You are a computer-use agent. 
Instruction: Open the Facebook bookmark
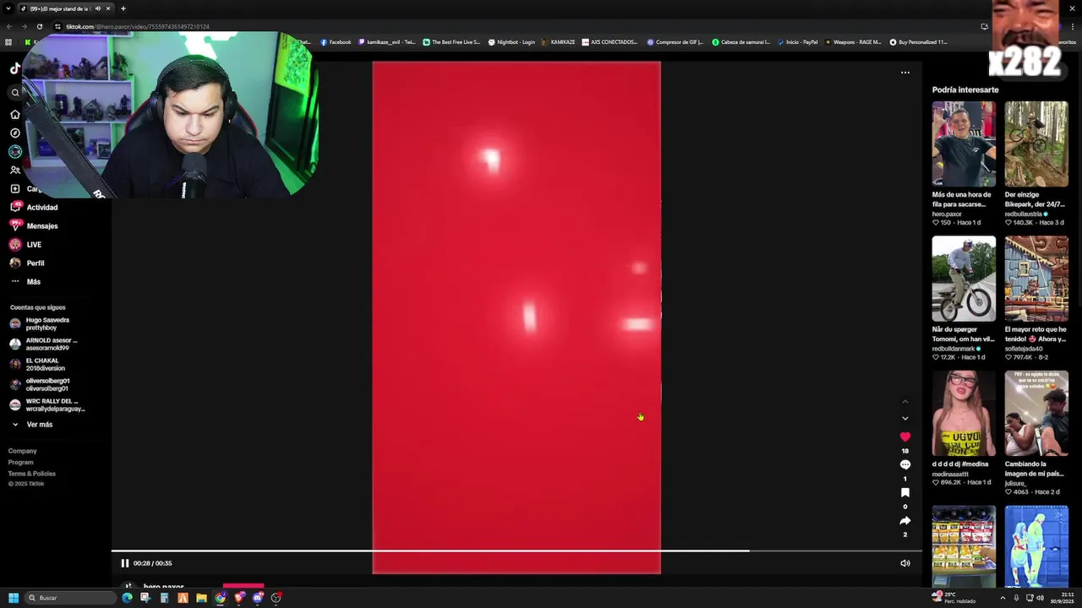pos(336,42)
